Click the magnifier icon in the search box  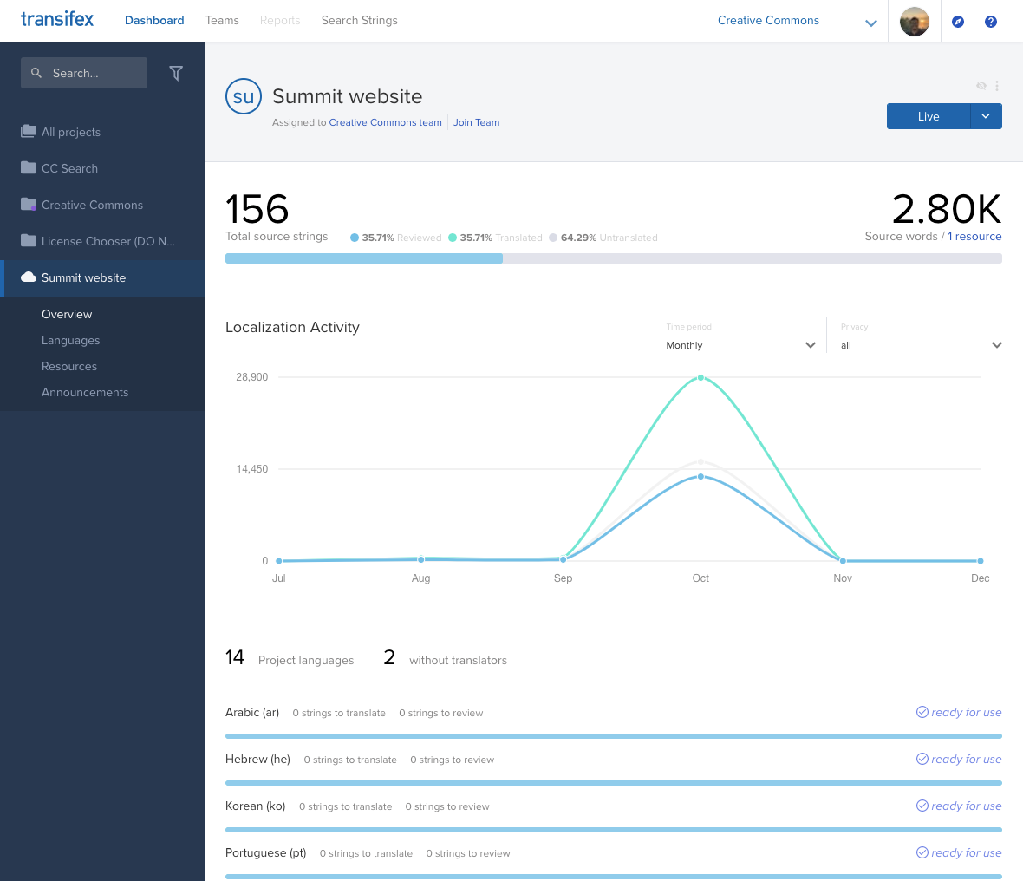tap(36, 73)
